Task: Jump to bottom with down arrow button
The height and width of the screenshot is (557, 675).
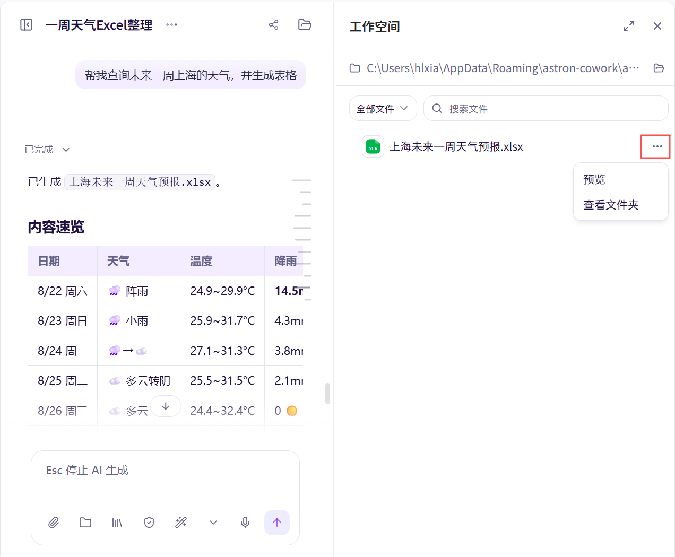Action: point(166,406)
